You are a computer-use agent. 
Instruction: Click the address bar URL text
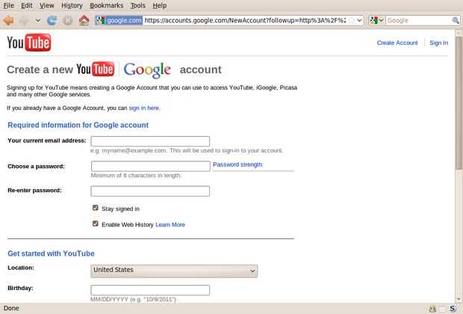245,20
